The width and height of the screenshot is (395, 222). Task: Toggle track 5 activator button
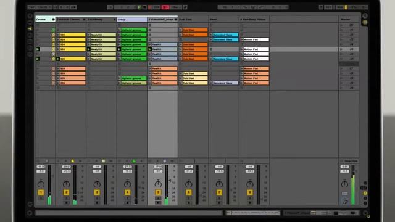coord(158,192)
